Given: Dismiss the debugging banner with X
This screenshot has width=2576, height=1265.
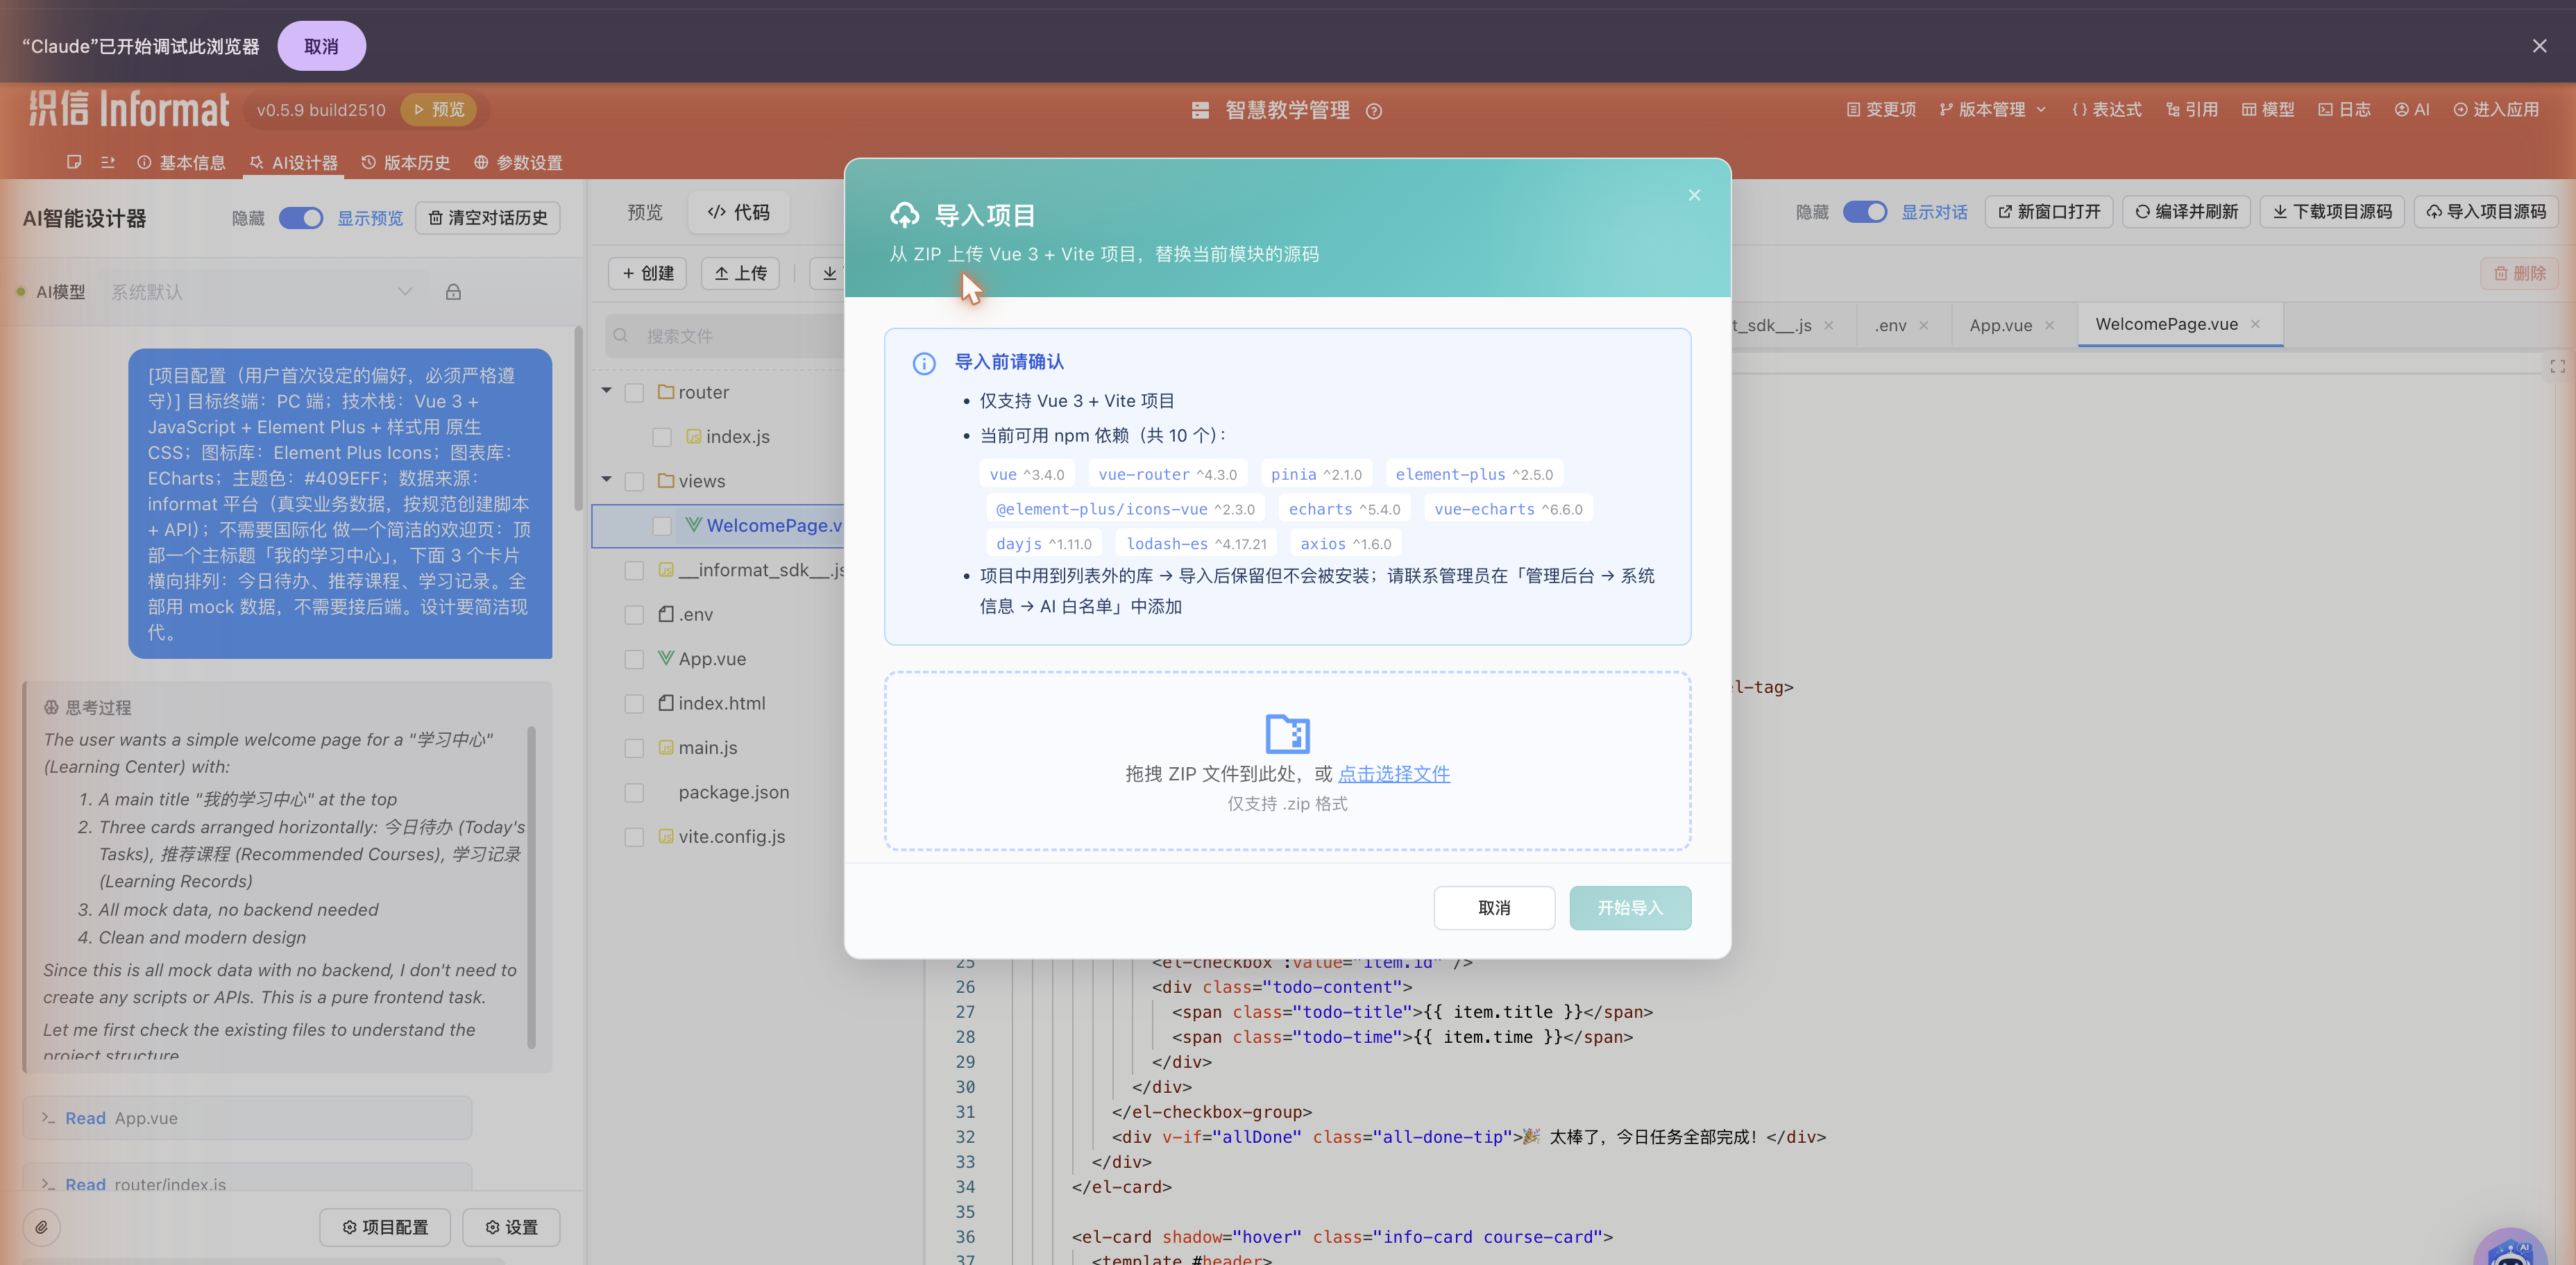Looking at the screenshot, I should point(2539,46).
